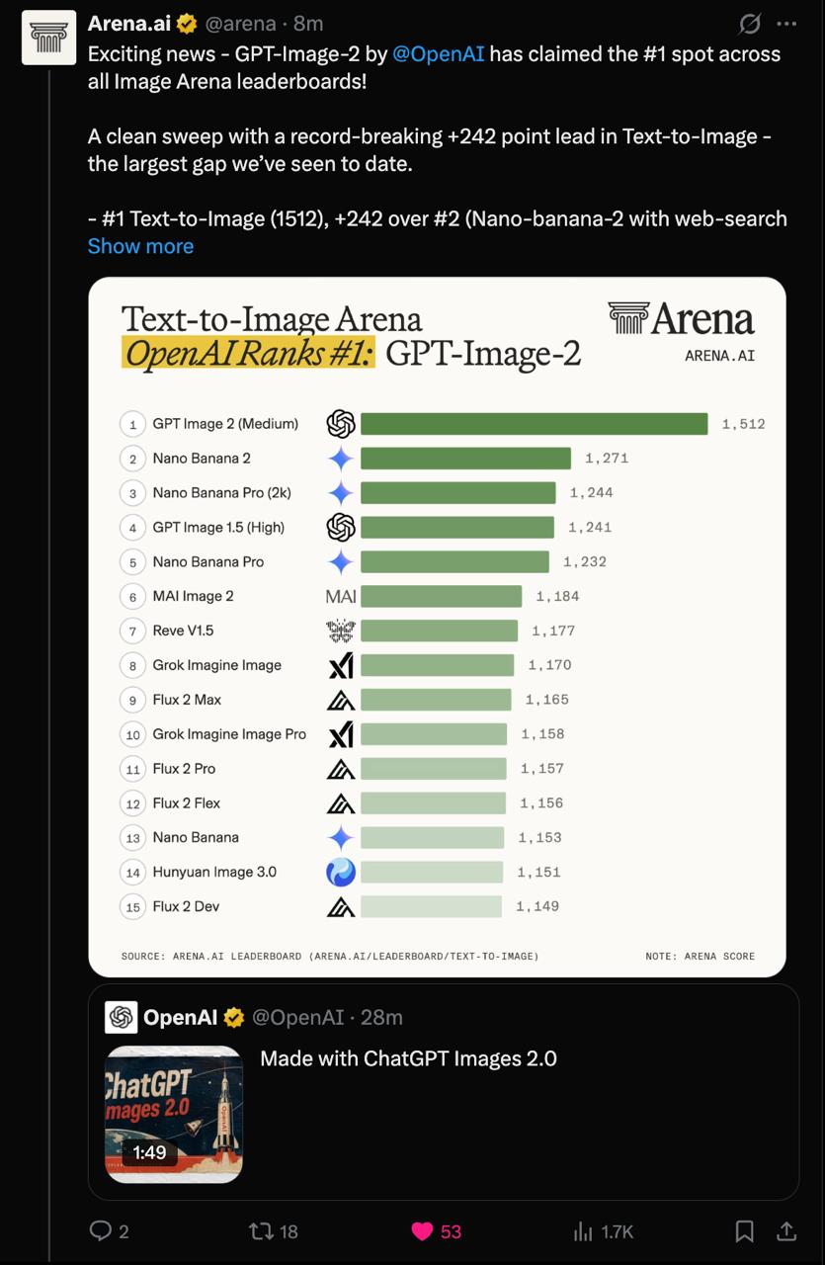This screenshot has height=1265, width=825.
Task: Click the Arena.ai display name
Action: pos(129,23)
